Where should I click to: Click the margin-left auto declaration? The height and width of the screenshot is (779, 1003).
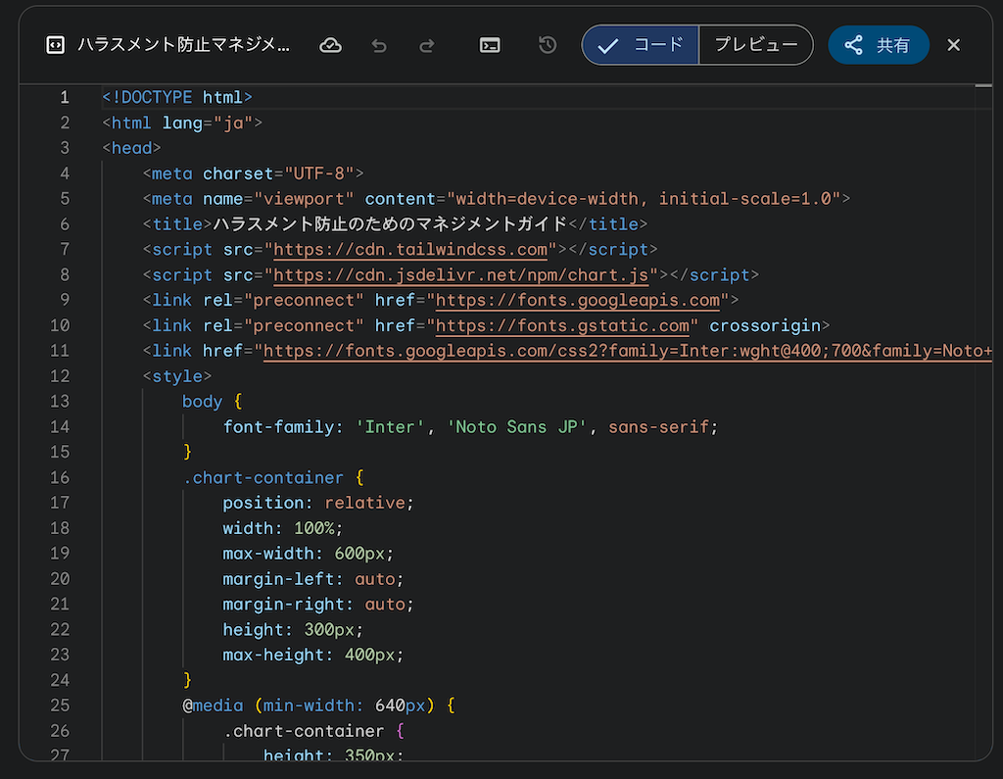point(313,579)
